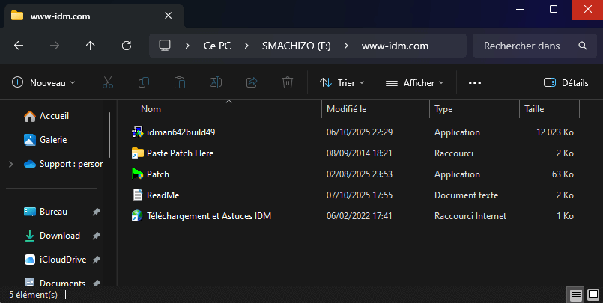The image size is (603, 303).
Task: Open iCloudDrive pinned folder
Action: click(x=55, y=260)
